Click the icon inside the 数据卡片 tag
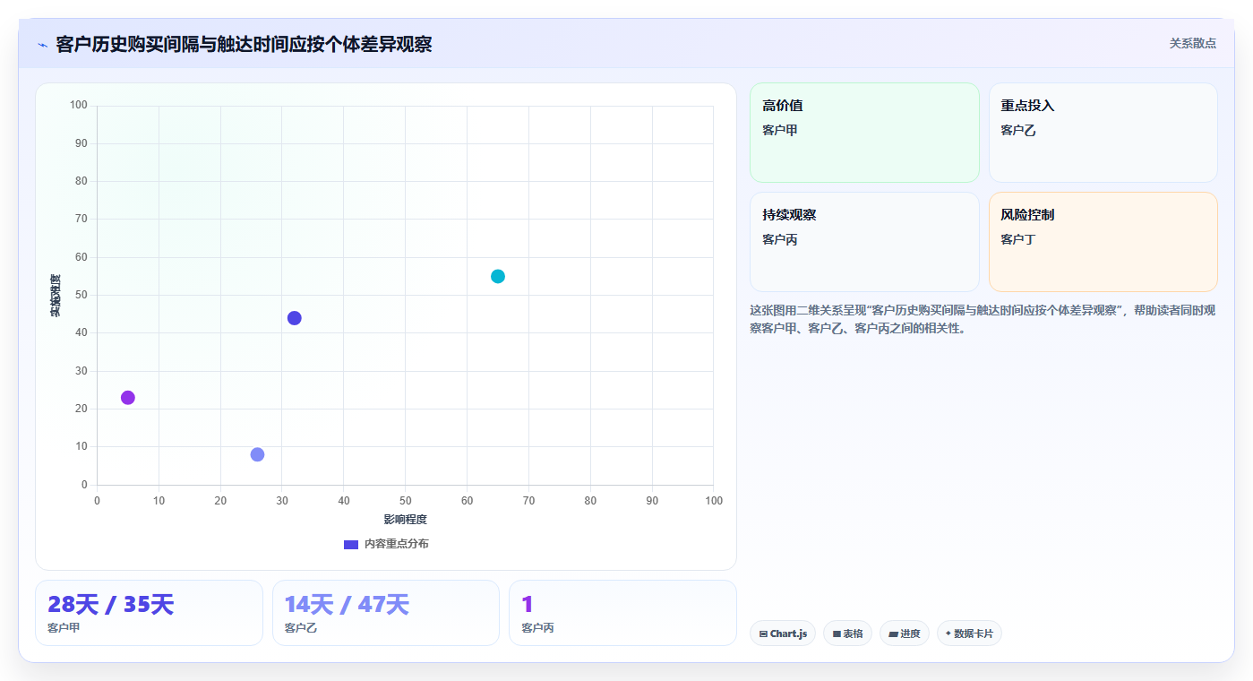1253x681 pixels. pos(948,633)
